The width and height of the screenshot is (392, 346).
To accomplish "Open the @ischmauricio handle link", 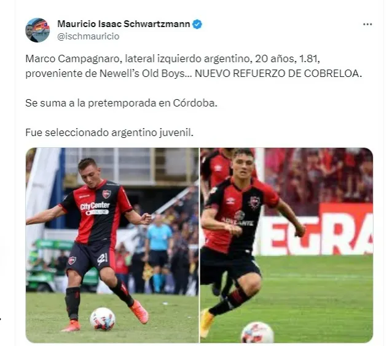I will pyautogui.click(x=88, y=36).
